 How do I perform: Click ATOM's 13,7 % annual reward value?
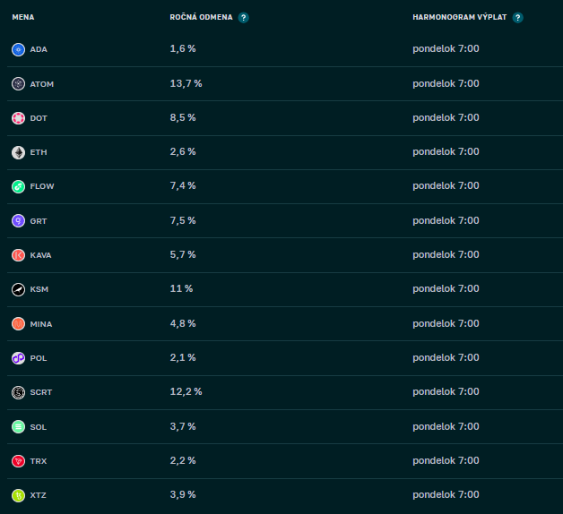186,83
